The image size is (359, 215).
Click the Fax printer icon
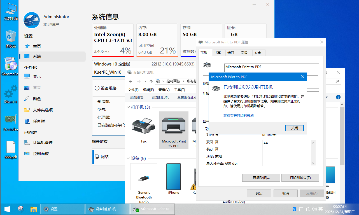tap(144, 126)
